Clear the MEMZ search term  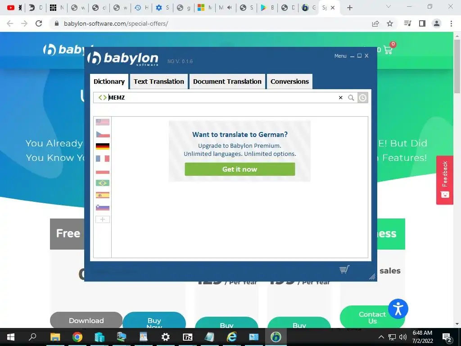(x=340, y=97)
